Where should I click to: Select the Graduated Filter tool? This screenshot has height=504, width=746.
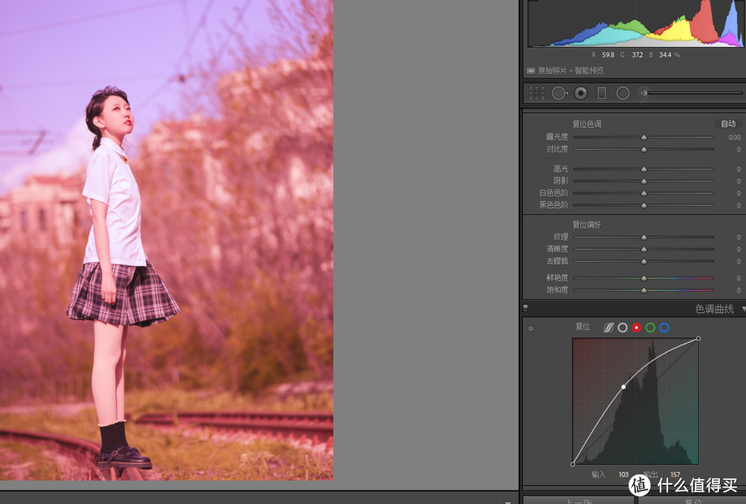[602, 93]
